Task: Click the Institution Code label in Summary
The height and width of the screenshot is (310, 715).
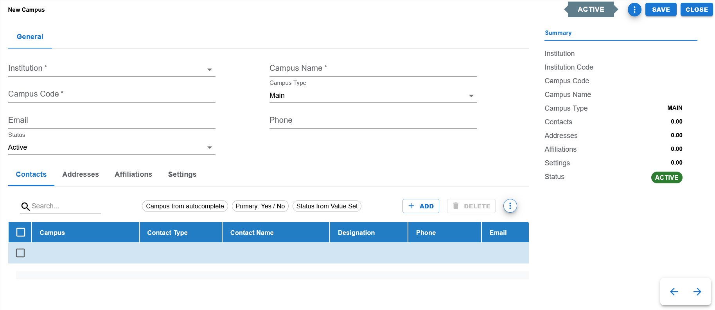Action: coord(569,67)
